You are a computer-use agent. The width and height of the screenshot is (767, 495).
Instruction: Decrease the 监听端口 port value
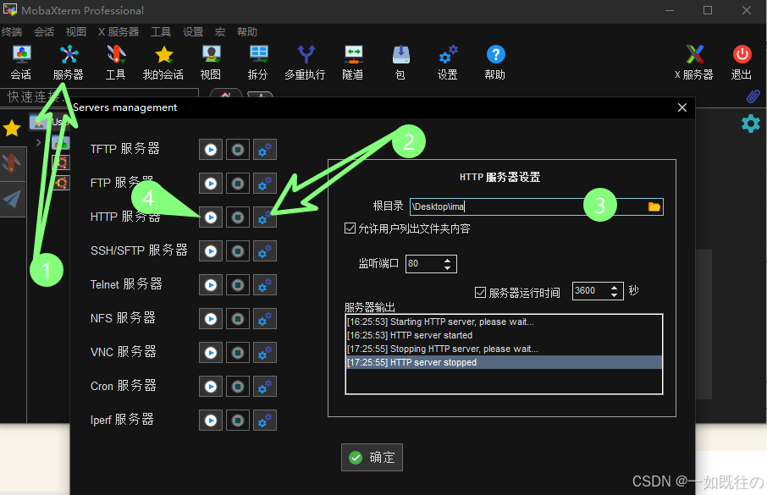tap(447, 268)
